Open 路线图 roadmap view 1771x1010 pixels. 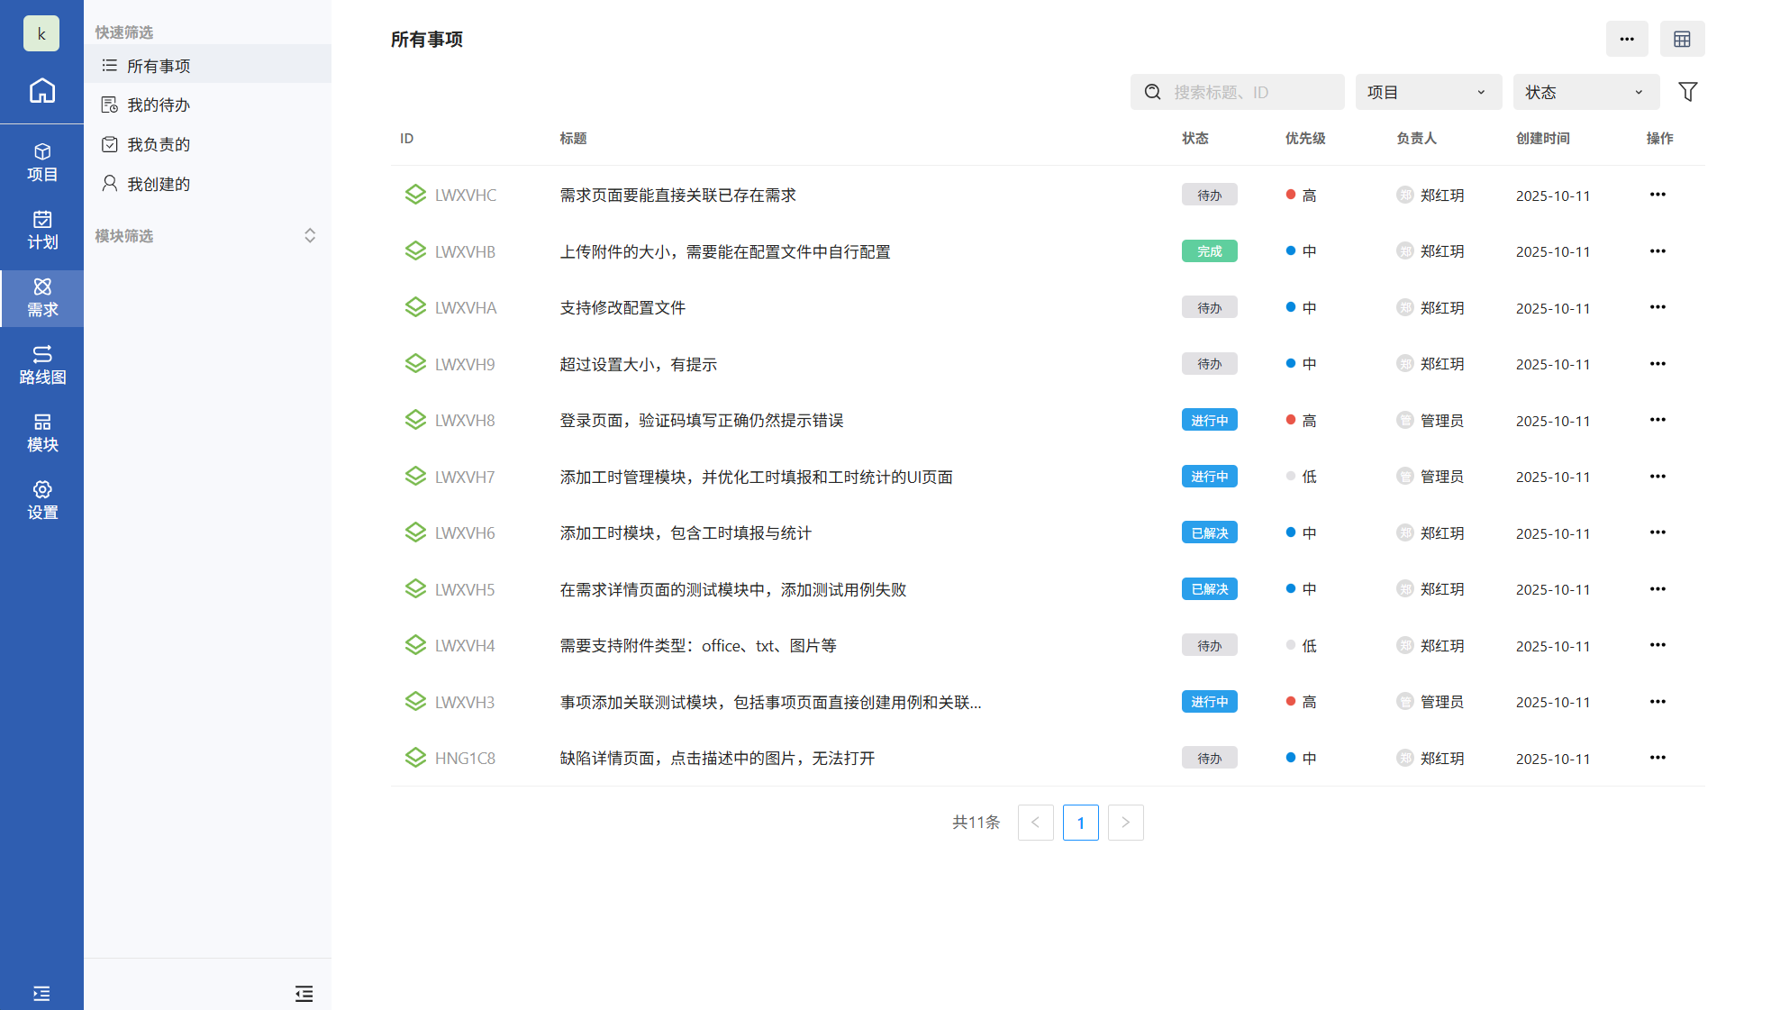(x=41, y=366)
